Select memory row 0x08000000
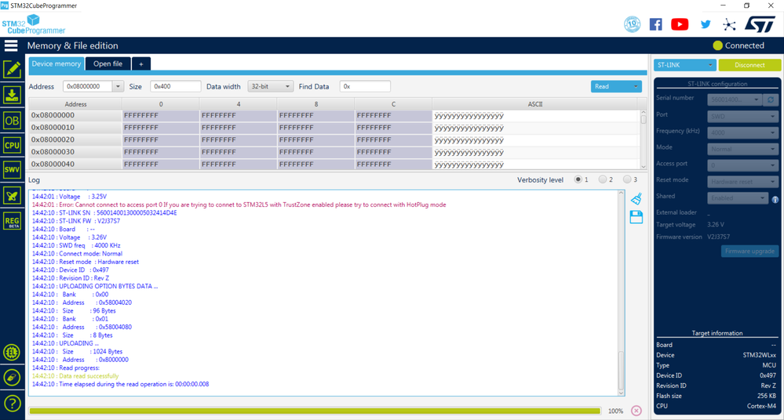 coord(334,115)
